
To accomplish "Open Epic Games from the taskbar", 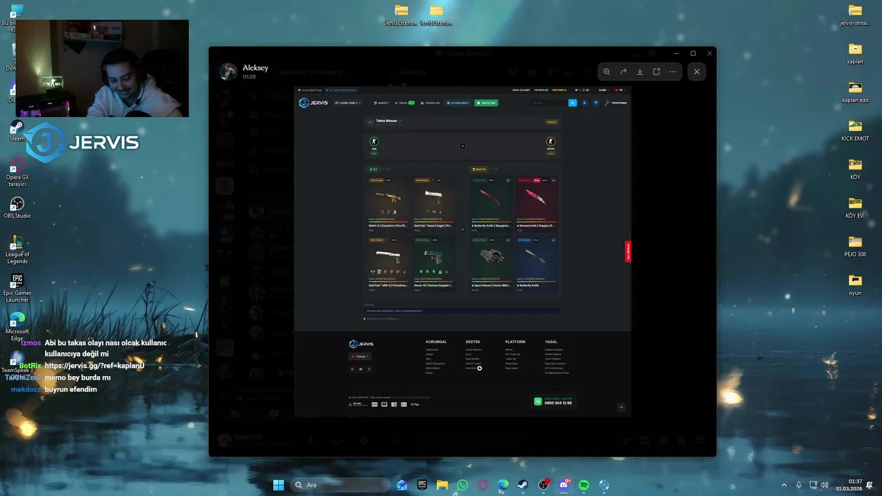I will pyautogui.click(x=422, y=485).
